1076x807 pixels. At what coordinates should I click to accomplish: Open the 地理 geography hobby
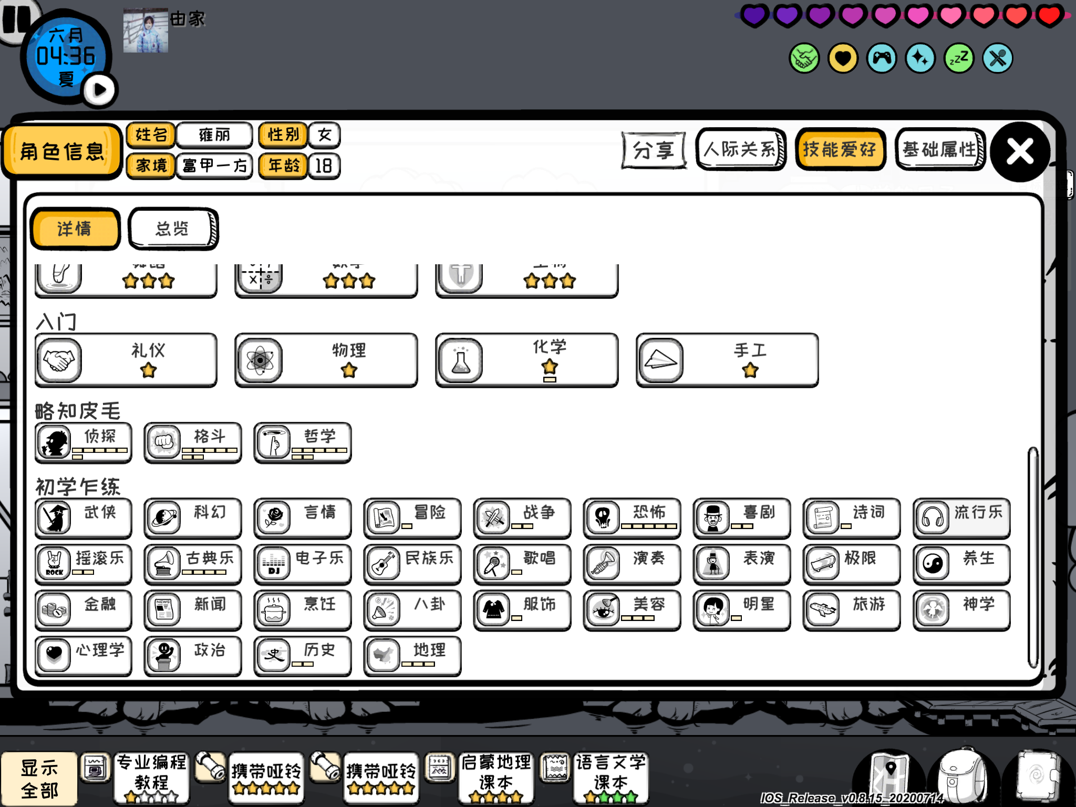pyautogui.click(x=412, y=657)
